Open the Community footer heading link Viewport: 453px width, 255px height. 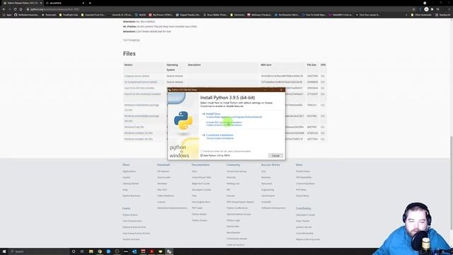point(233,165)
